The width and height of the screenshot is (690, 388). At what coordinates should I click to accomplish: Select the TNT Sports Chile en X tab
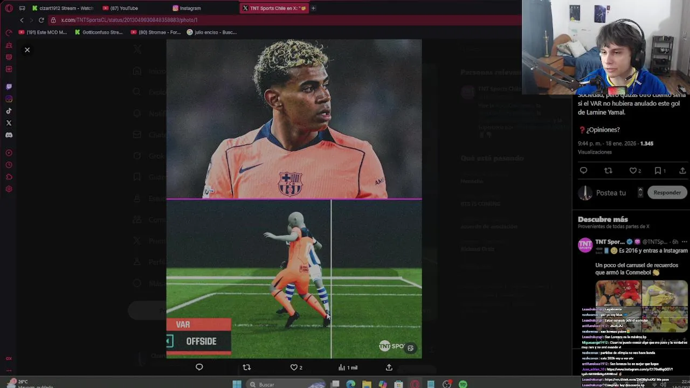point(274,8)
